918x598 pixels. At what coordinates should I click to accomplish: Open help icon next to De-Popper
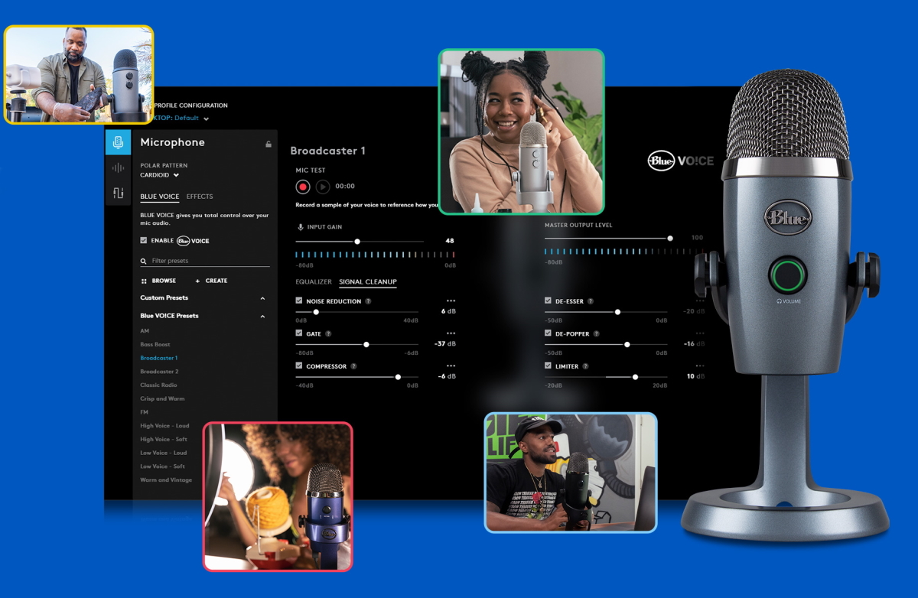tap(597, 334)
